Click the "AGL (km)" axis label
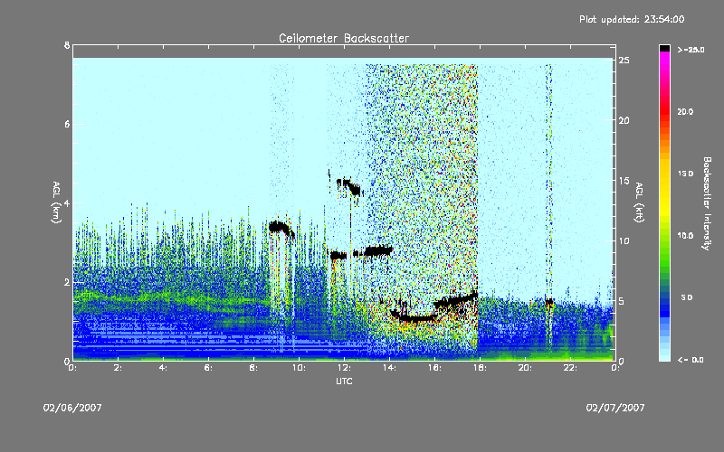Viewport: 724px width, 452px height. 56,202
